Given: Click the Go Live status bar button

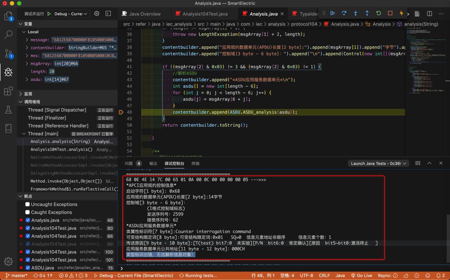Looking at the screenshot, I should tap(361, 276).
